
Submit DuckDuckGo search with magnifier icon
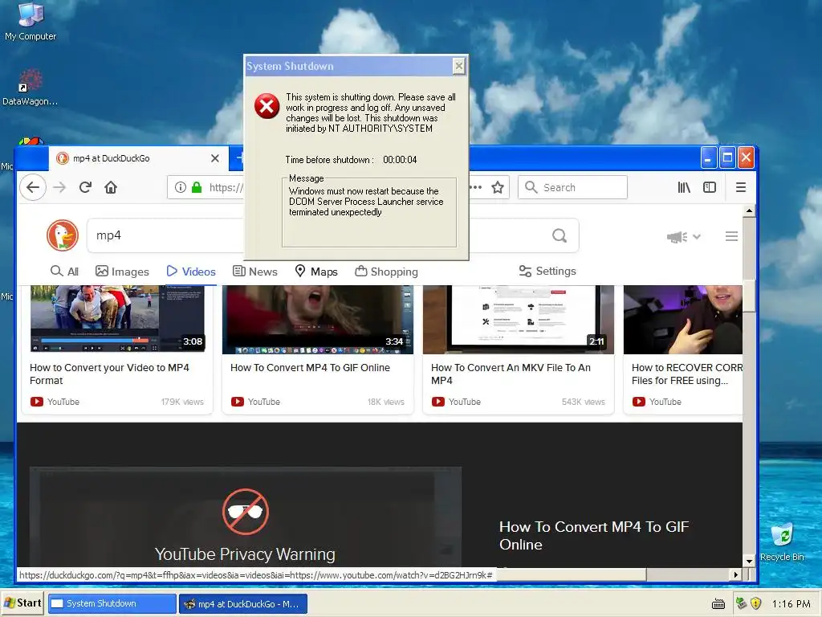[x=560, y=235]
